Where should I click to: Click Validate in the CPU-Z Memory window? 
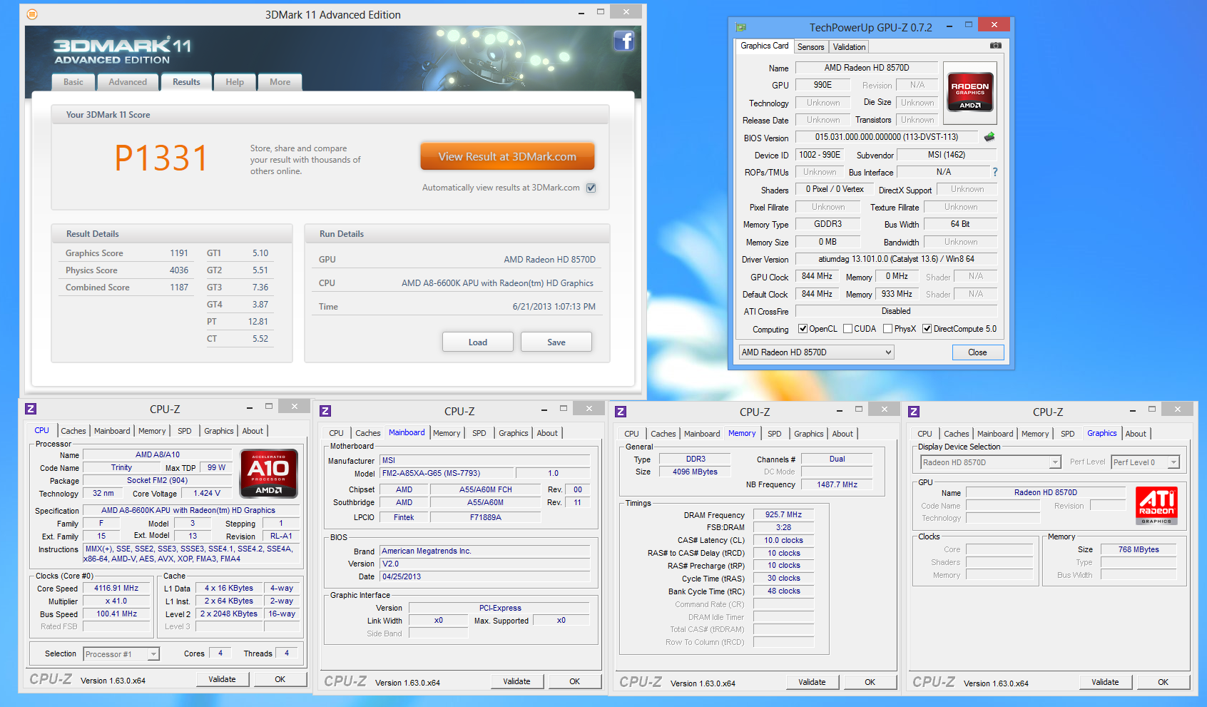(x=812, y=682)
